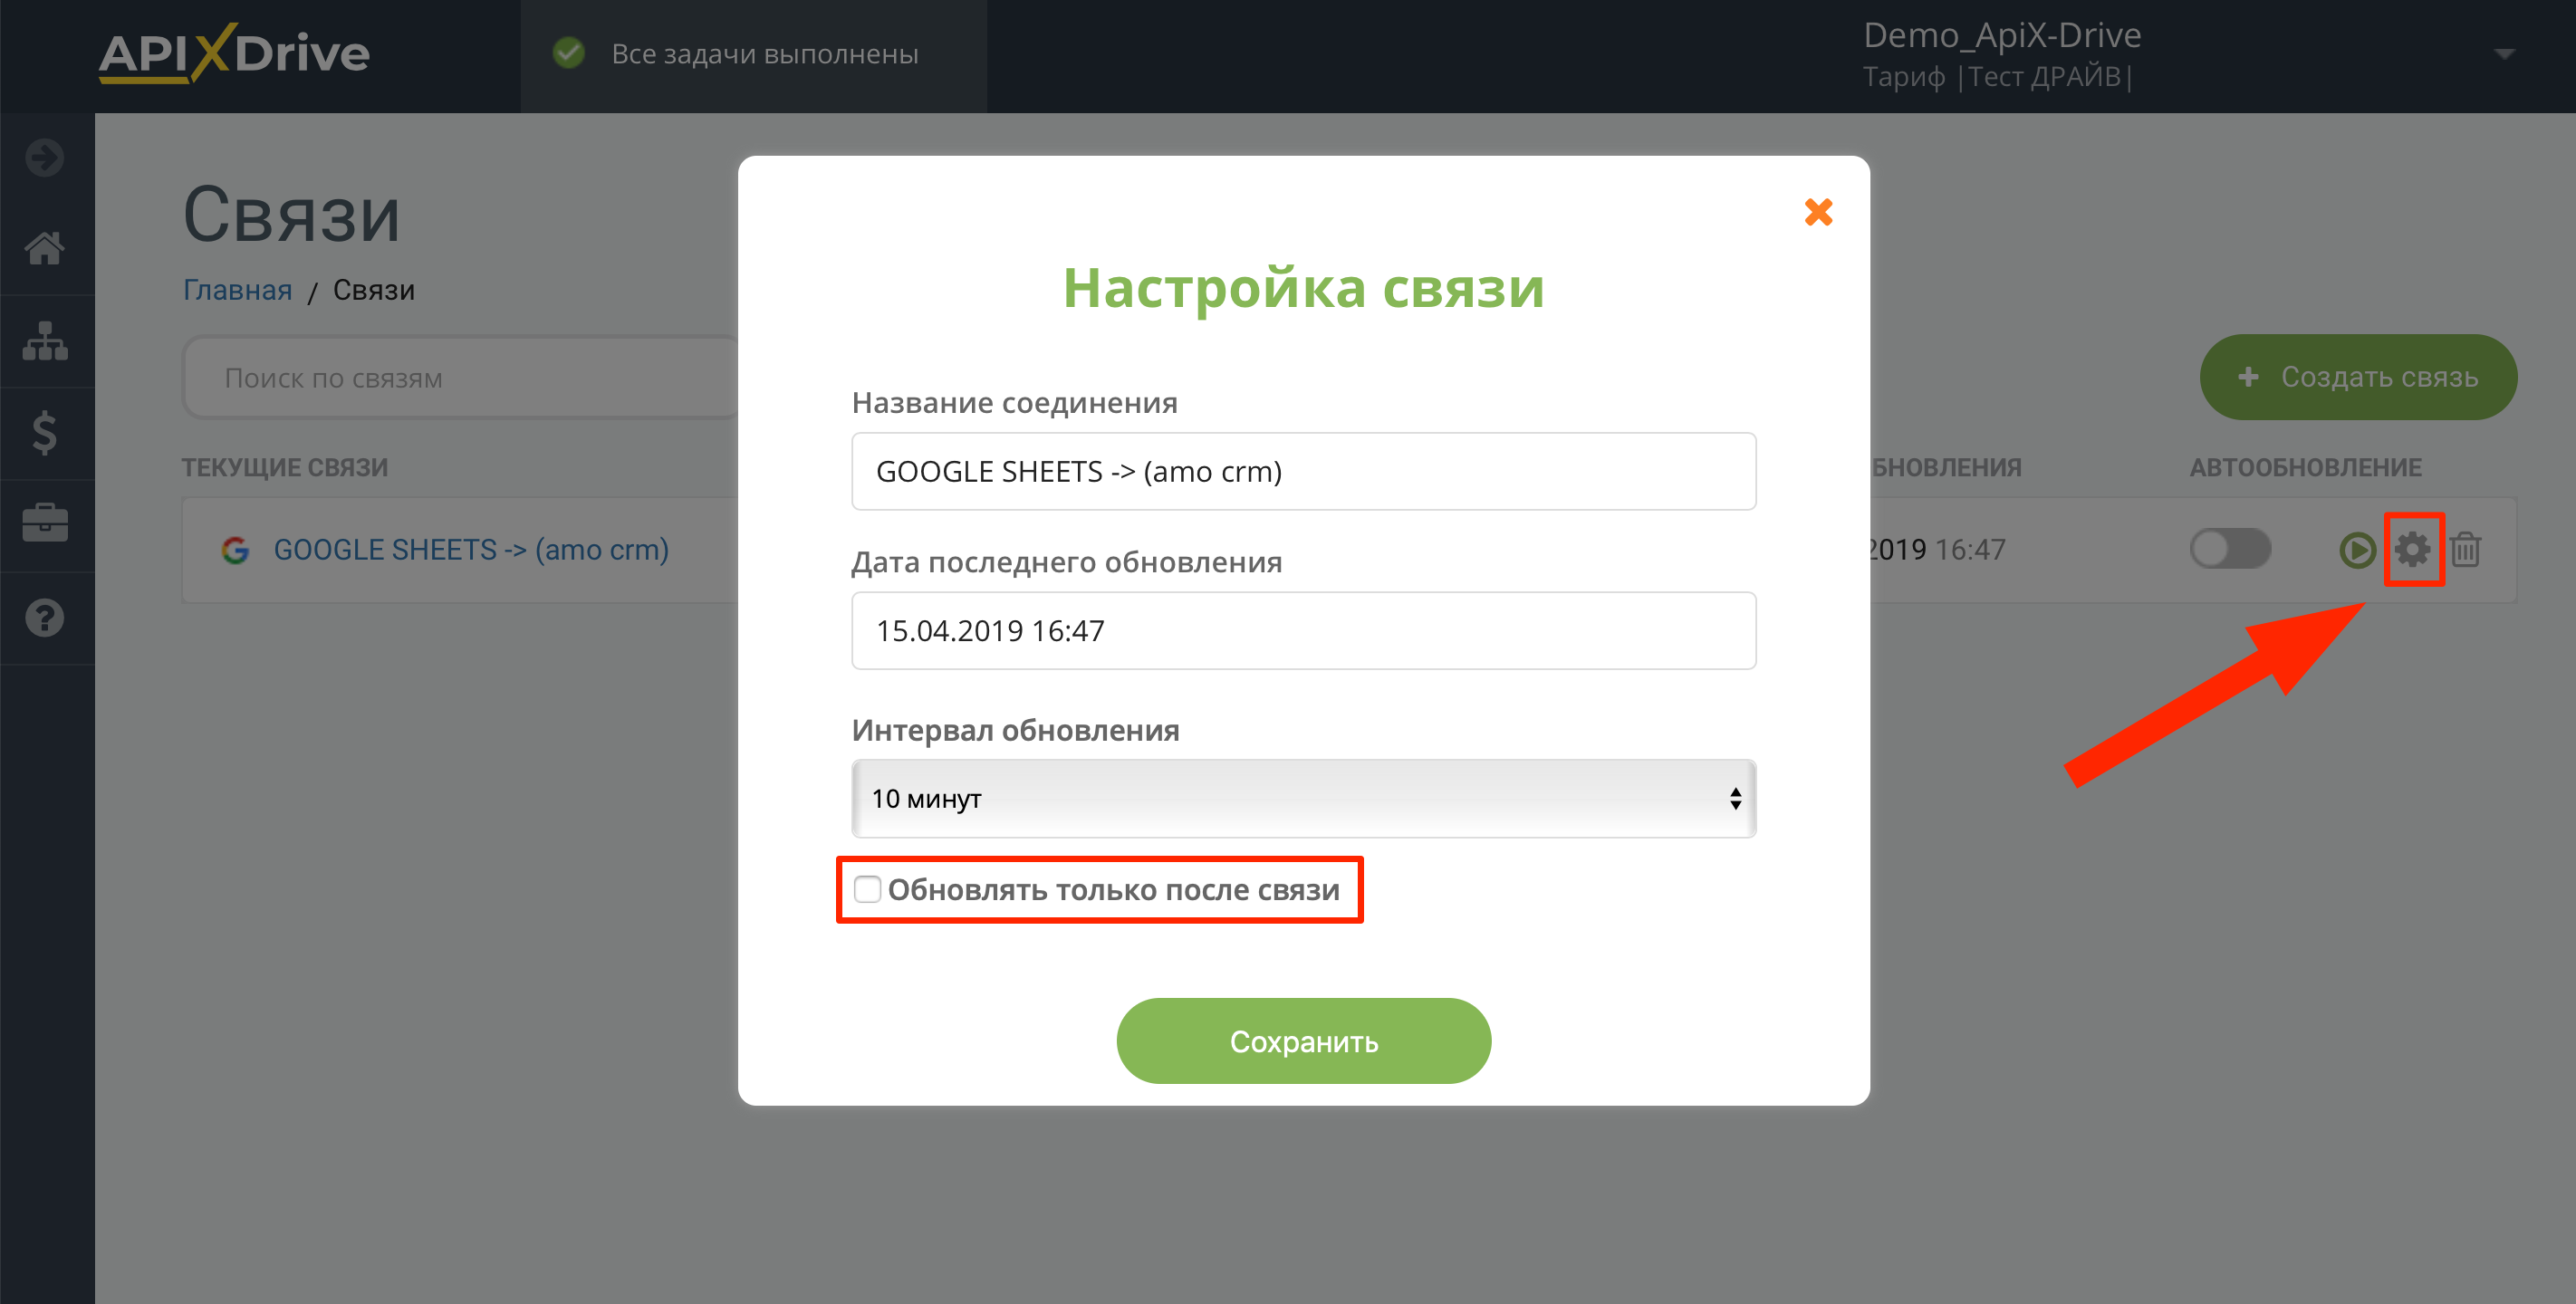Open connection settings with the gear icon

[x=2412, y=549]
